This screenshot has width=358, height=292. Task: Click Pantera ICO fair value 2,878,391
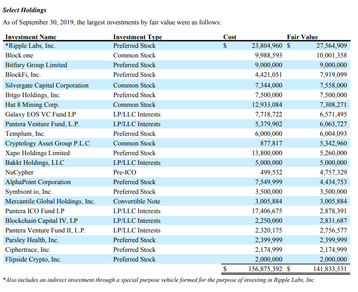333,211
